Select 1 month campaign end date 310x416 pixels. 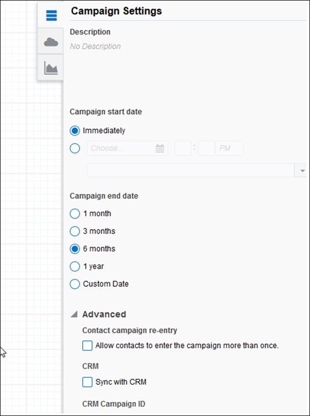(x=75, y=214)
